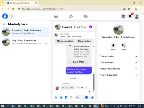This screenshot has width=144, height=108.
Task: Click More options button
Action: click(85, 41)
